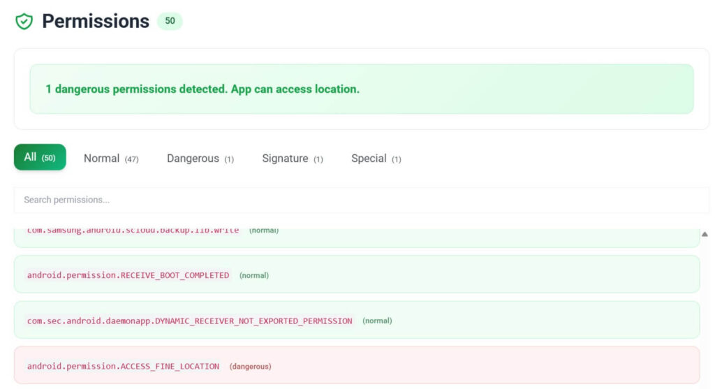Click the Permissions heading text
Screen dimensions: 715x389
pyautogui.click(x=96, y=21)
